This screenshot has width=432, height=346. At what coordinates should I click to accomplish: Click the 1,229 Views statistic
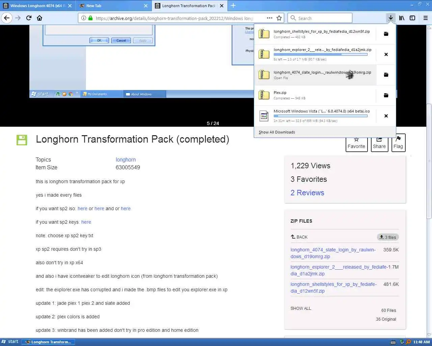coord(310,166)
